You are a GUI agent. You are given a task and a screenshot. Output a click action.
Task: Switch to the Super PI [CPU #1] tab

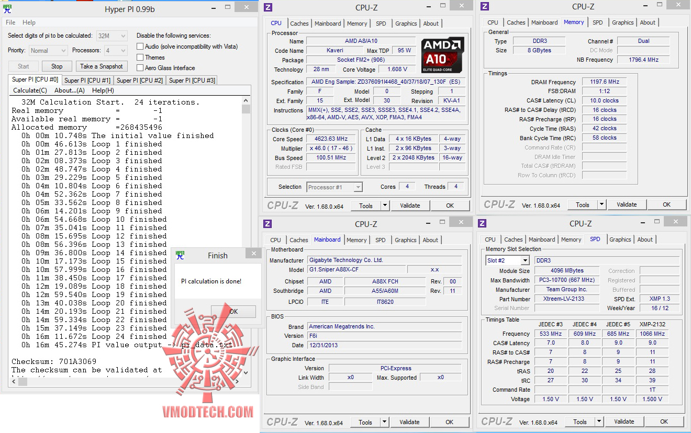pyautogui.click(x=87, y=81)
